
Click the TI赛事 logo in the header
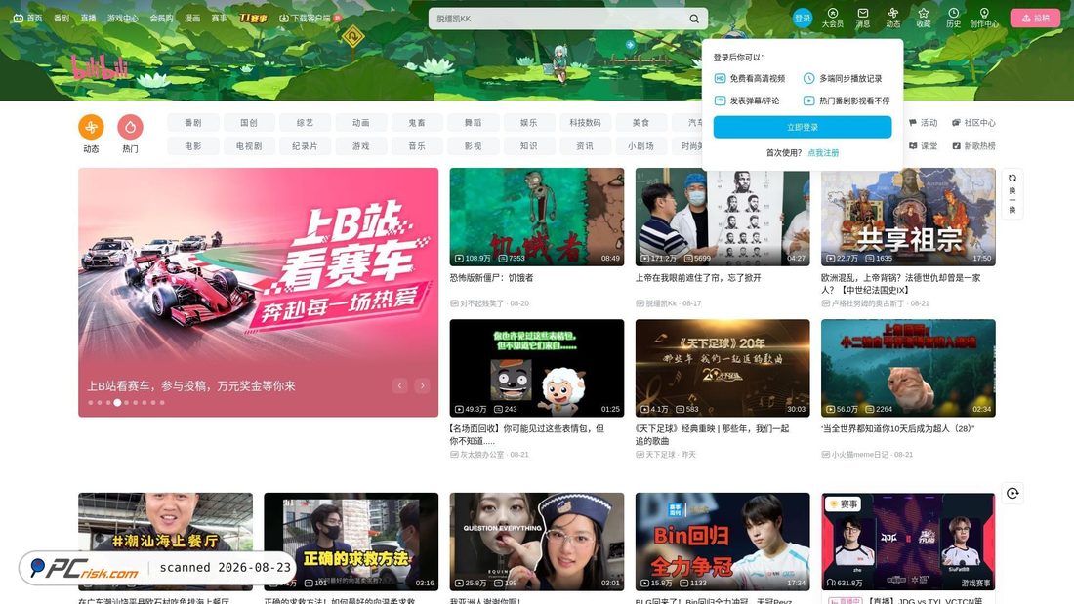(x=253, y=19)
